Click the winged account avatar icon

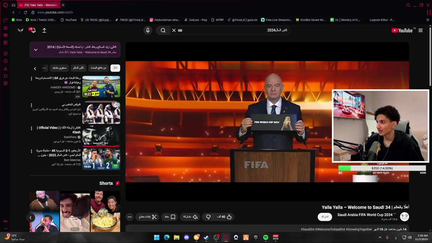21,30
